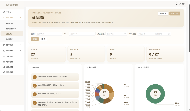Click the 未展出 27 / 100% chart label
The width and height of the screenshot is (190, 111).
coord(178,104)
